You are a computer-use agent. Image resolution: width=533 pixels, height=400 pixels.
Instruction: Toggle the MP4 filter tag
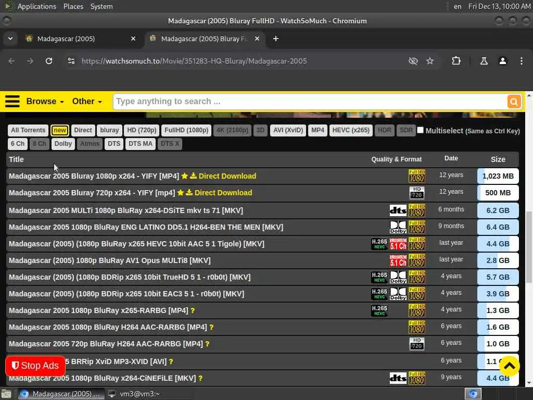(x=318, y=130)
